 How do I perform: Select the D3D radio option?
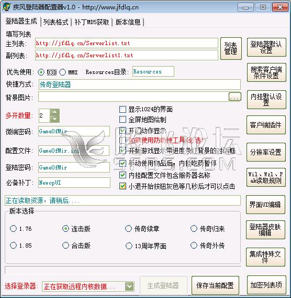coord(41,72)
